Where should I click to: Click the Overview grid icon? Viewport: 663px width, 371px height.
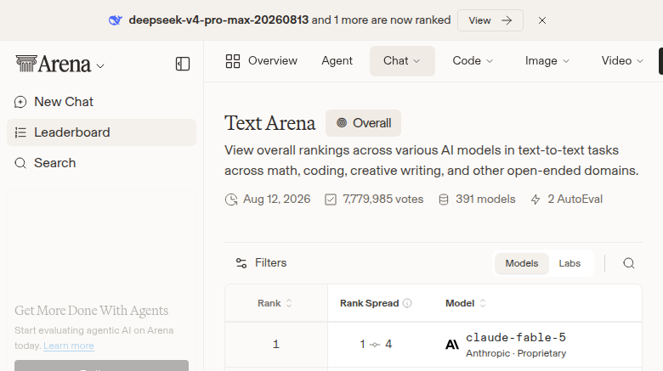click(x=233, y=61)
